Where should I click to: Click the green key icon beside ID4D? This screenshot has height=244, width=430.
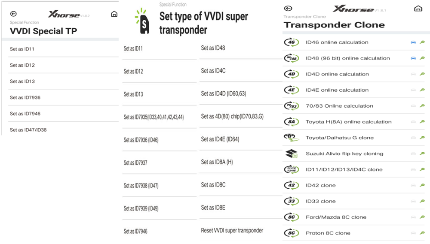point(422,74)
